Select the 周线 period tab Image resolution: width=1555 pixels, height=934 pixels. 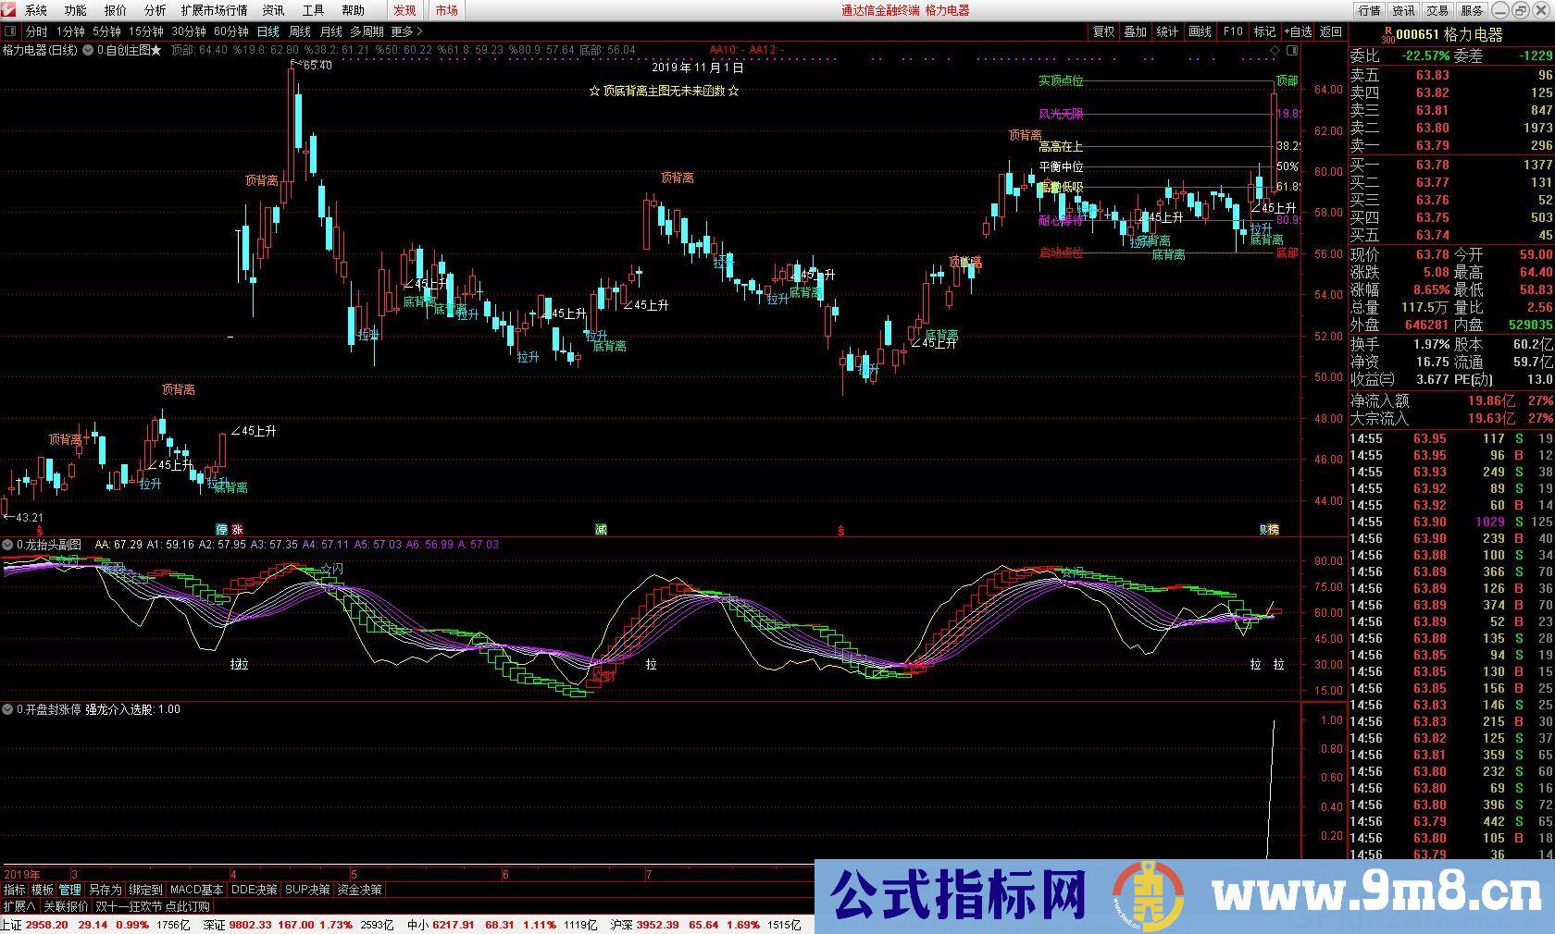pyautogui.click(x=300, y=31)
